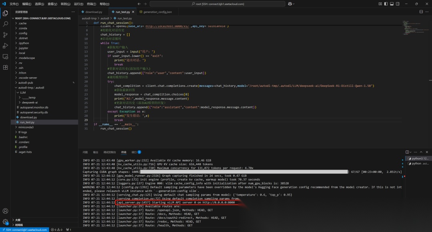Select the second python terminal instance
The image size is (432, 232).
418,163
